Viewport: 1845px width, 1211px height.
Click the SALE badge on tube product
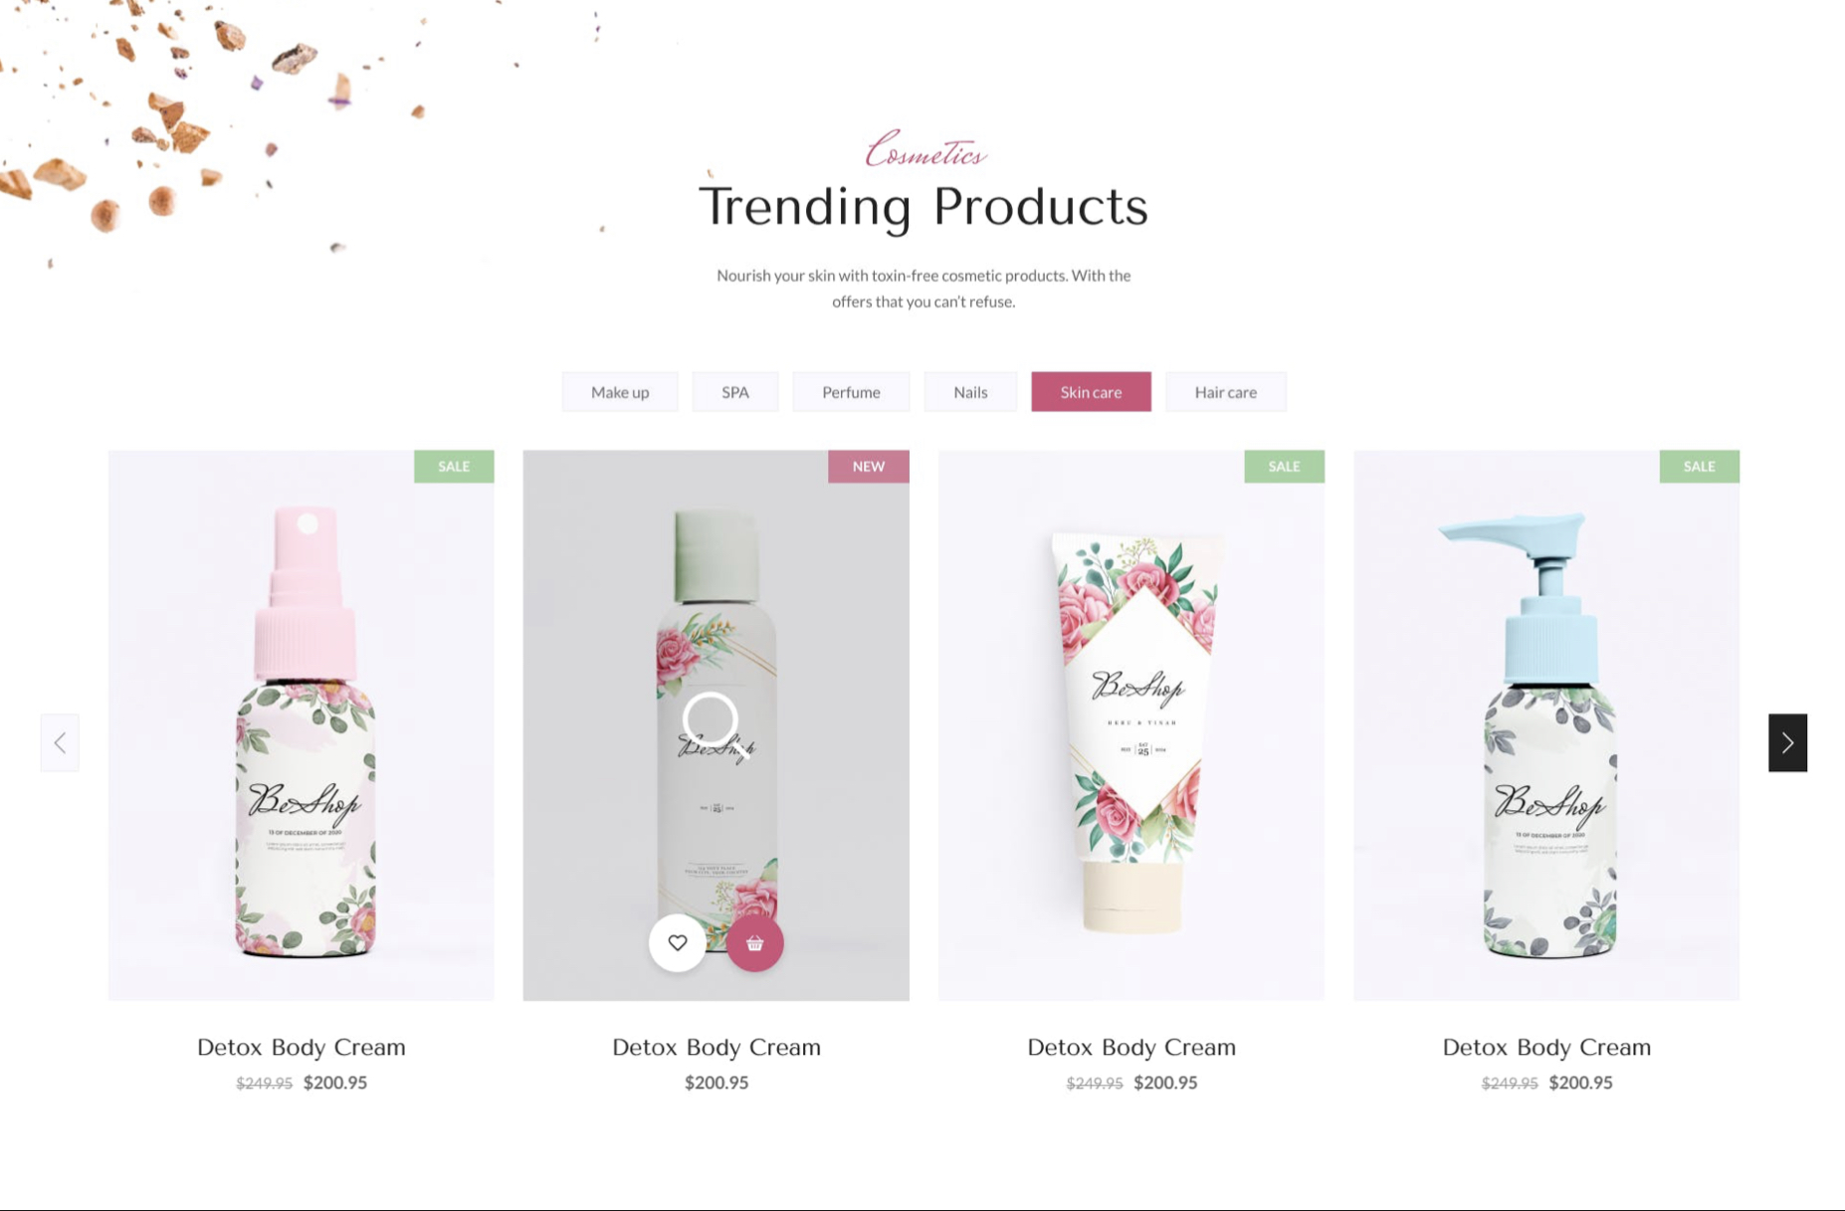[x=1285, y=467]
